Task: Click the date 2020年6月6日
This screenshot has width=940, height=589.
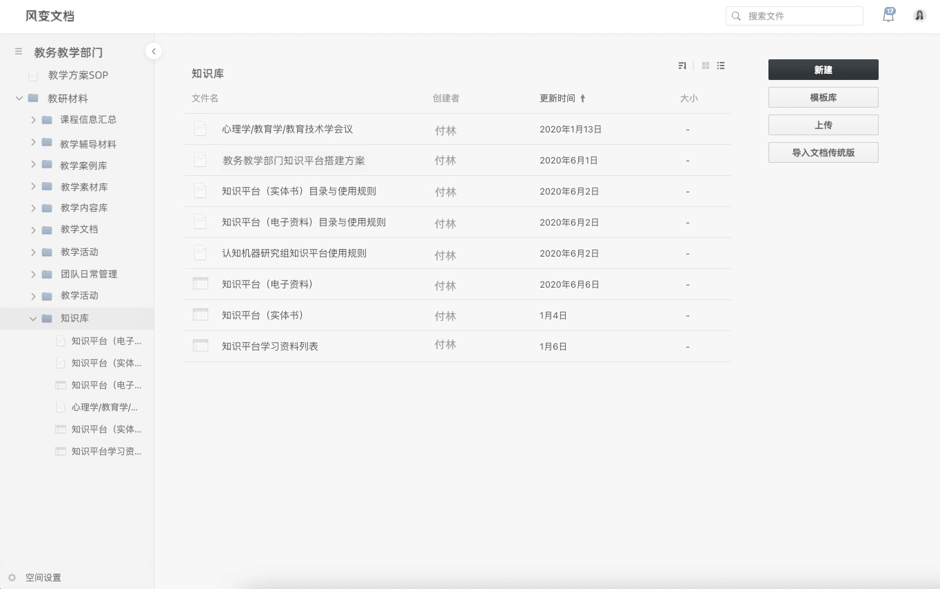Action: pyautogui.click(x=569, y=284)
